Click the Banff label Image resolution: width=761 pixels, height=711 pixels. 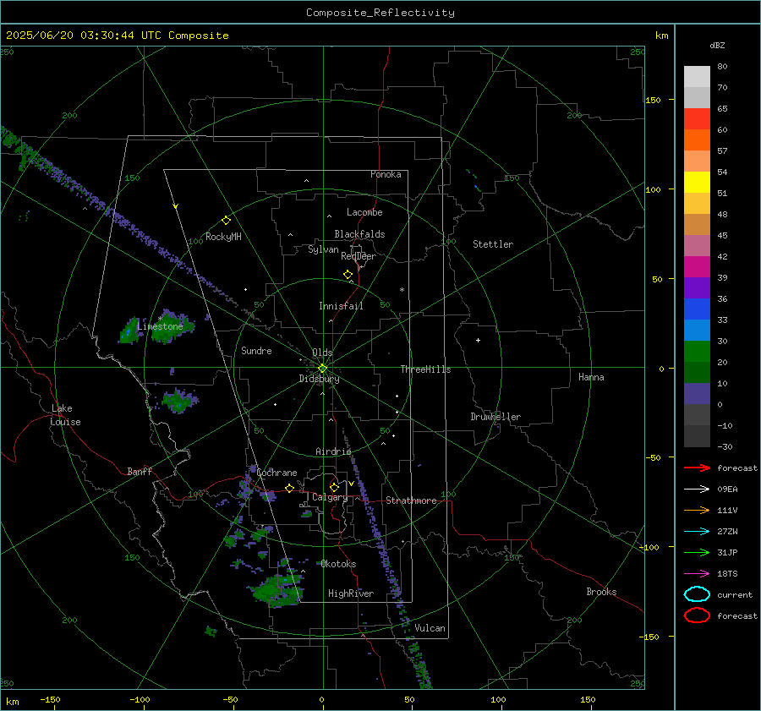pos(140,471)
